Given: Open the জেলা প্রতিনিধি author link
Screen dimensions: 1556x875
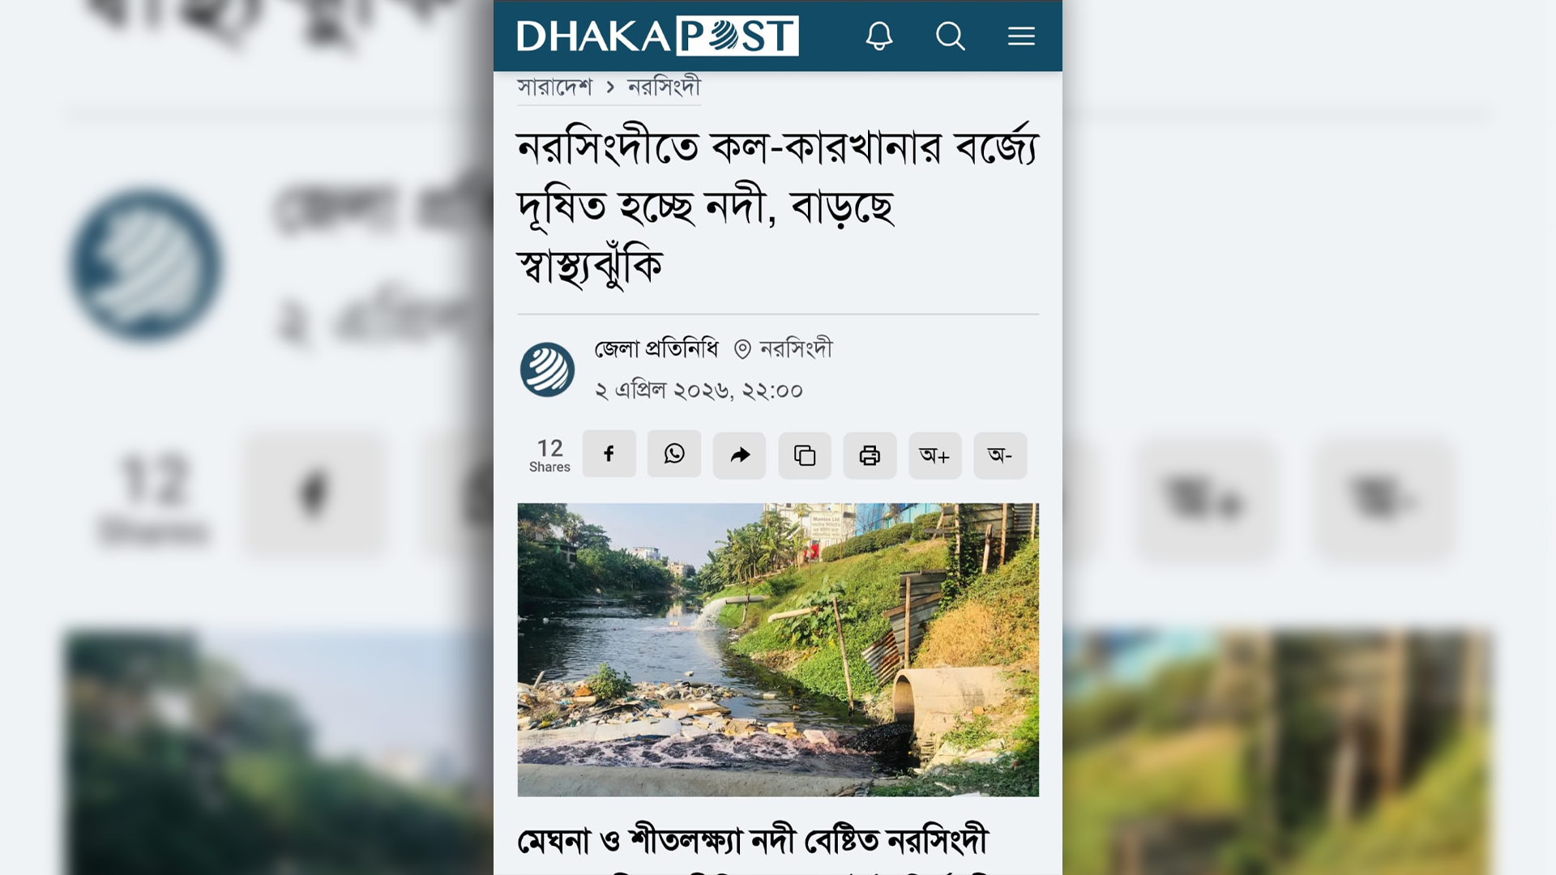Looking at the screenshot, I should 656,349.
